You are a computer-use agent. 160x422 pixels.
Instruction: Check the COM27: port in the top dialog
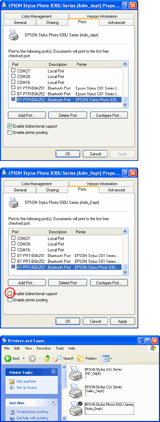[x=13, y=71]
